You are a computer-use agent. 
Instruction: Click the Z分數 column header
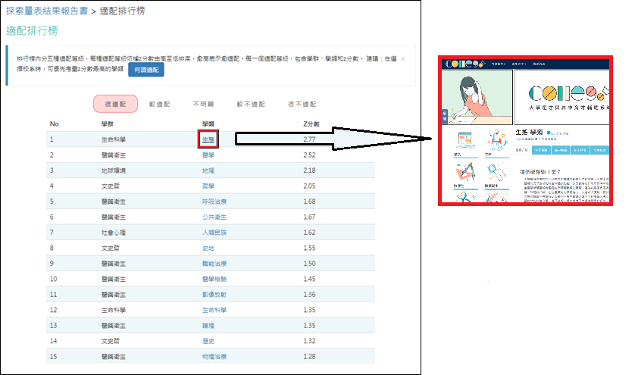point(311,124)
